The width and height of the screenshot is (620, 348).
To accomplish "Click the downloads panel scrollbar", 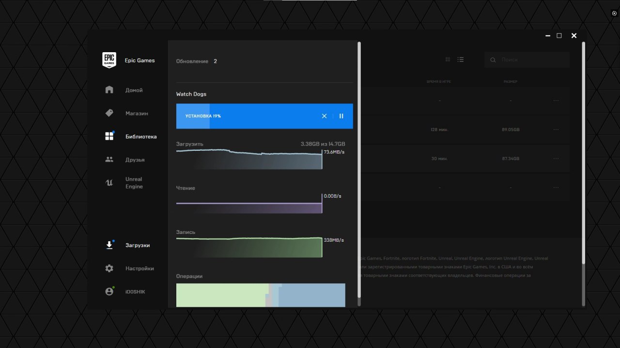I will click(359, 169).
